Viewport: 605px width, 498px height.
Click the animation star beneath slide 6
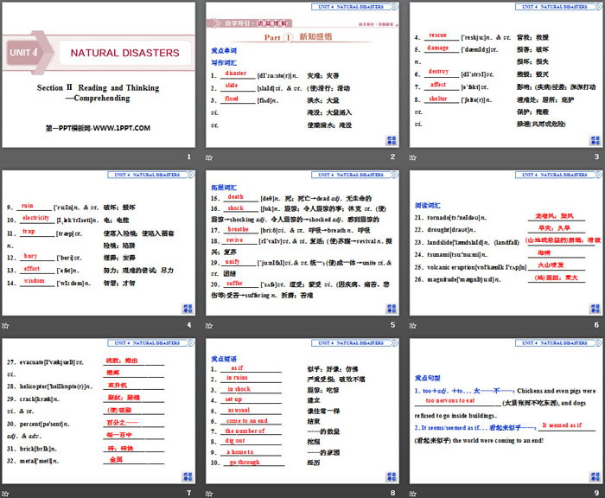413,325
